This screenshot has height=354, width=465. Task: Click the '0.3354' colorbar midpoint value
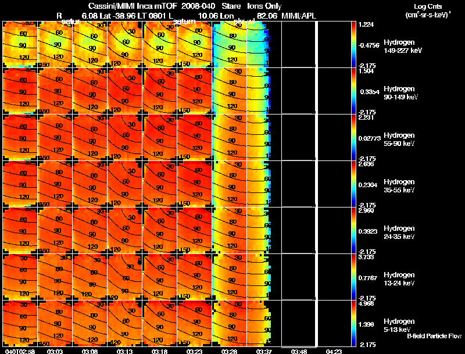370,92
